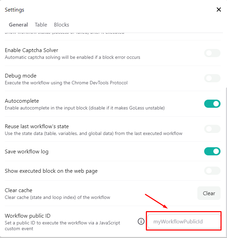Disable the Autocomplete toggle
The width and height of the screenshot is (227, 238).
click(x=212, y=104)
